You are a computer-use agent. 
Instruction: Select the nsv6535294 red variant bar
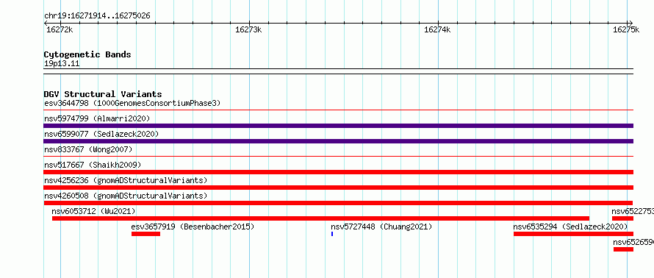573,234
